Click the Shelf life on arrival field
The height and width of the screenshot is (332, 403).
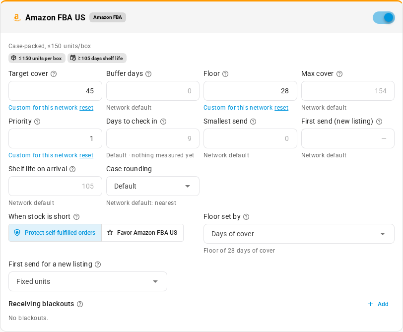55,186
